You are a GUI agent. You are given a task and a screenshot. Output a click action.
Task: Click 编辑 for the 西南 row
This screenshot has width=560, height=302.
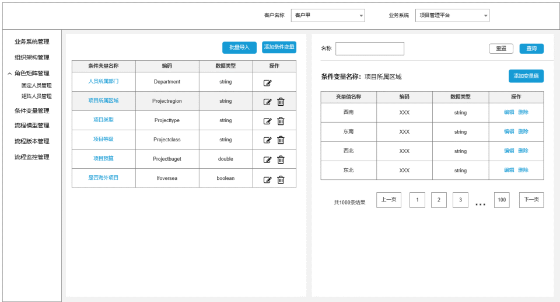coord(509,112)
